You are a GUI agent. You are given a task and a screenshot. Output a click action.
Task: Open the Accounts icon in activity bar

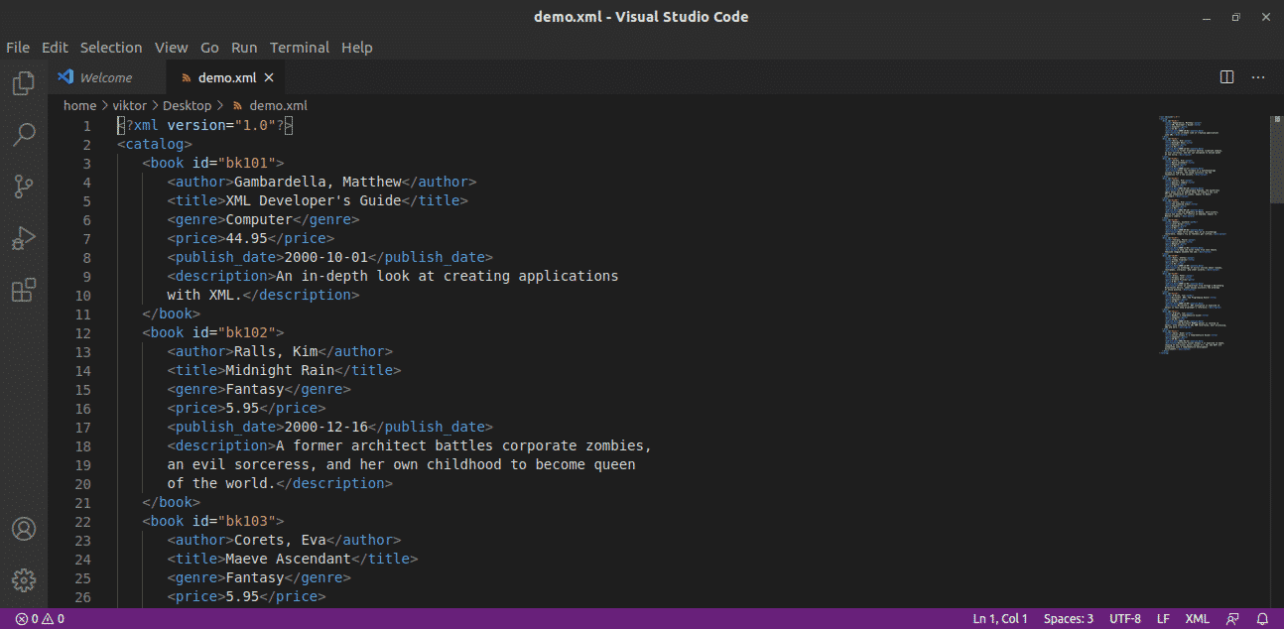[x=24, y=529]
